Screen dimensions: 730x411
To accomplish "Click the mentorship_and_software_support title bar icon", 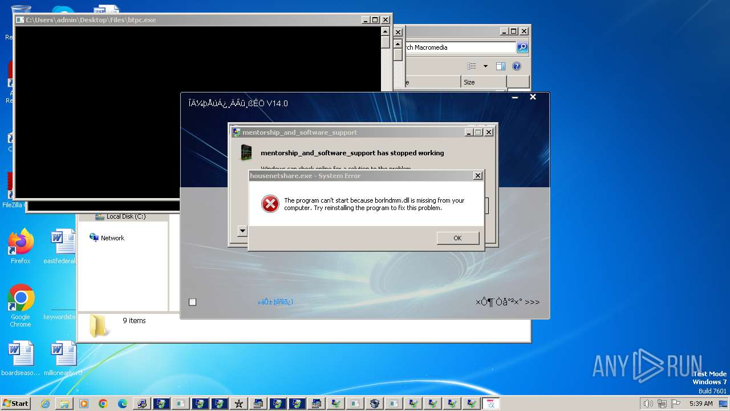I will 236,132.
